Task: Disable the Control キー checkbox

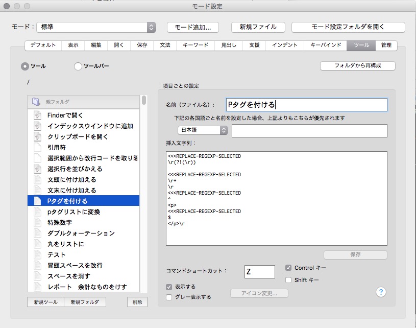Action: tap(288, 268)
